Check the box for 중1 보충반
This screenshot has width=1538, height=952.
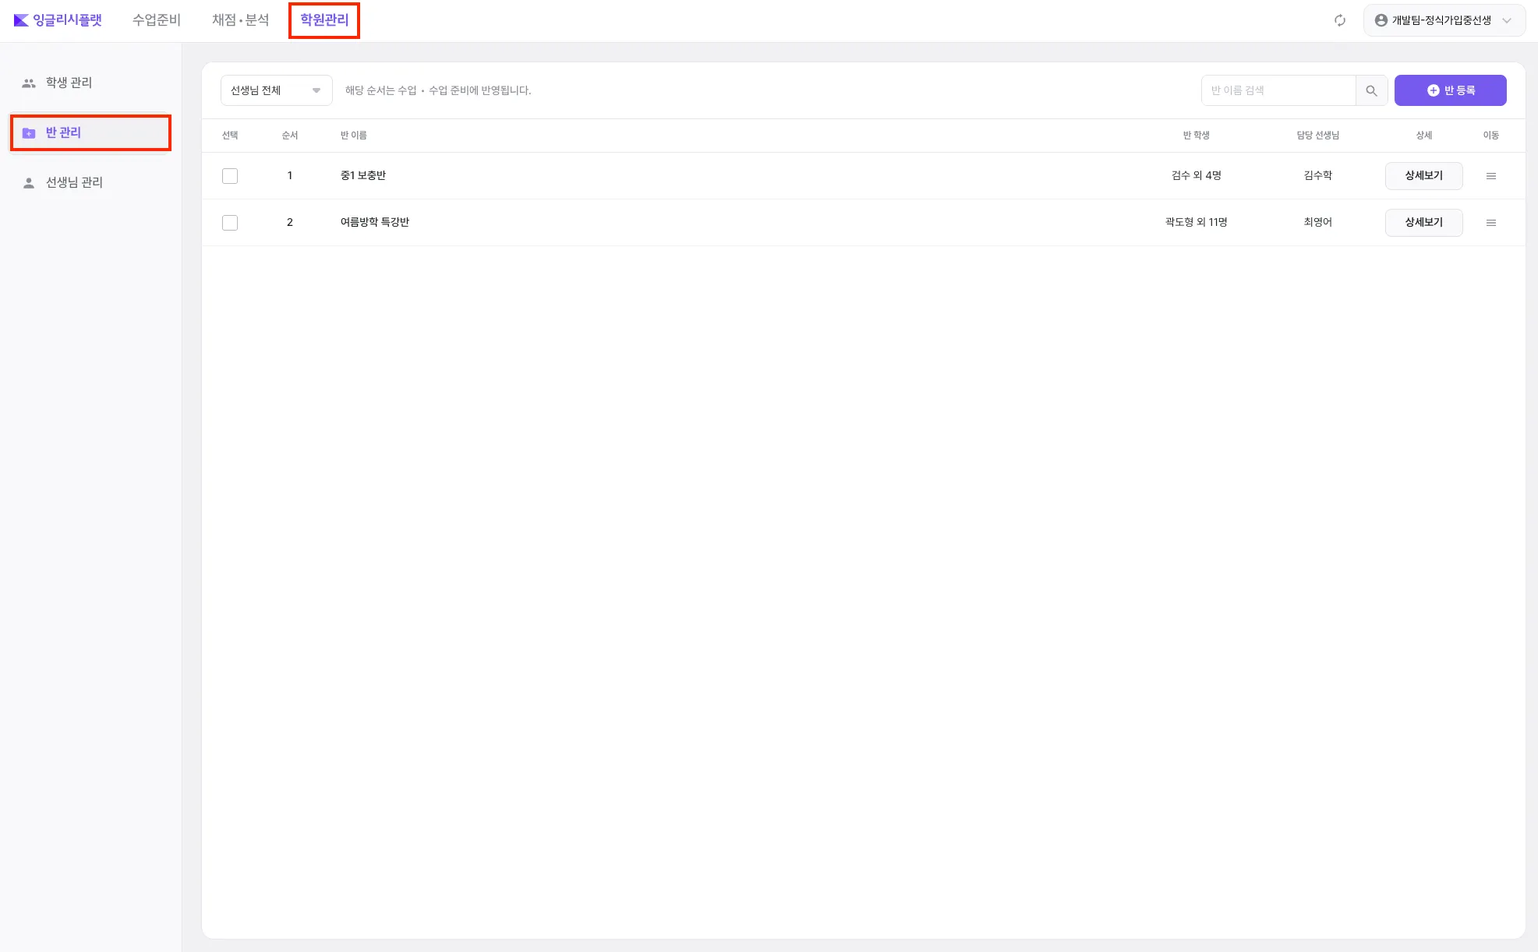pos(230,176)
